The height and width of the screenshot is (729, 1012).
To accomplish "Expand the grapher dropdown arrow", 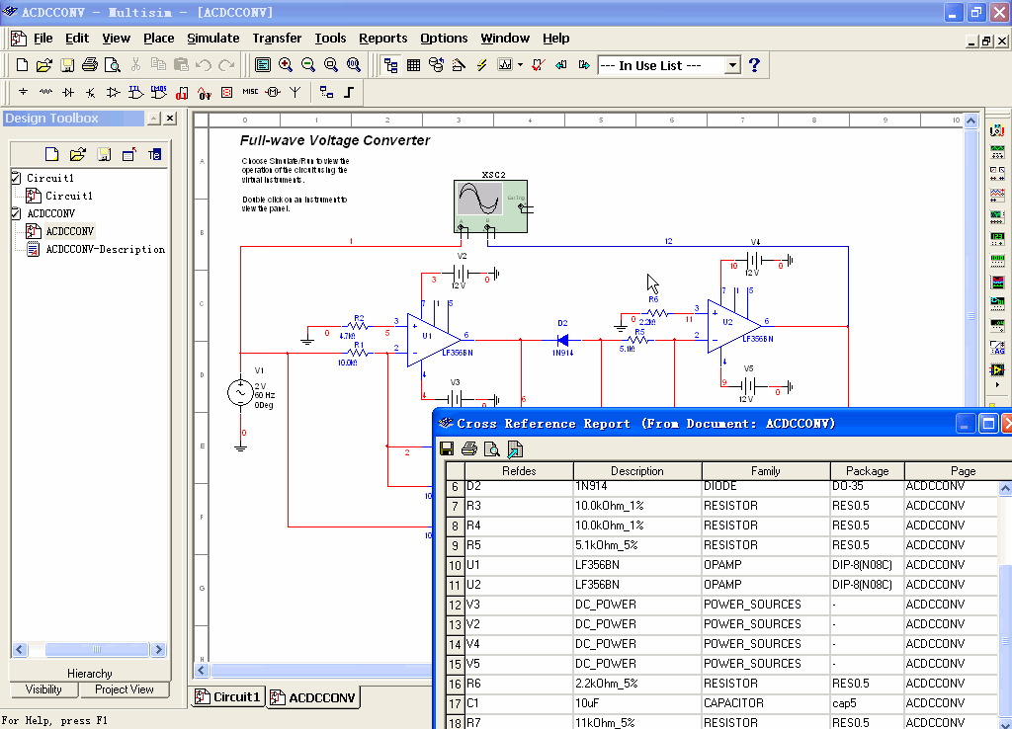I will (520, 65).
